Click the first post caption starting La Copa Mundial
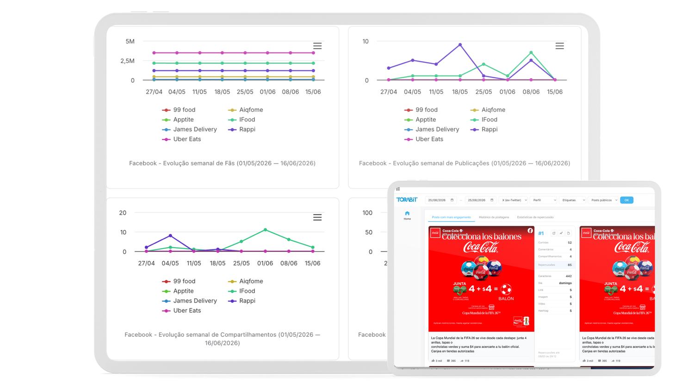694x390 pixels. [x=479, y=345]
